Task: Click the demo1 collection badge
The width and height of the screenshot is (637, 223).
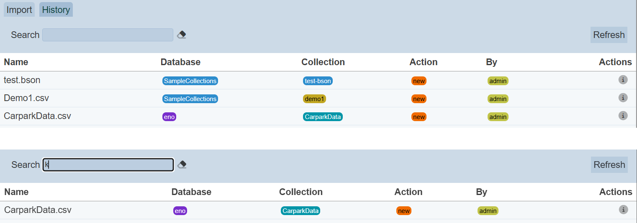Action: click(314, 99)
